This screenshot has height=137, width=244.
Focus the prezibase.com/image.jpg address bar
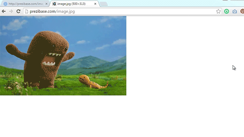pos(122,11)
